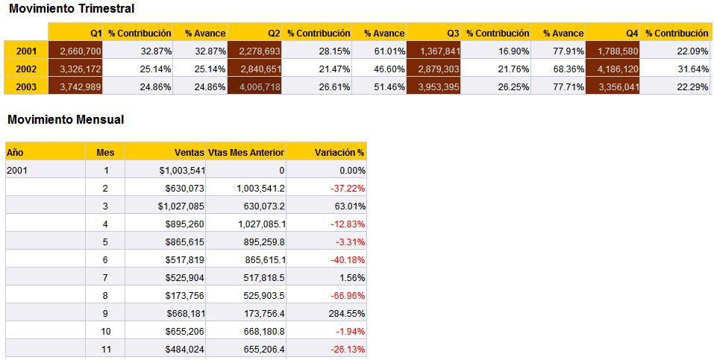Screen dimensions: 714x360
Task: Click the 4,186,120 Q4 value cell
Action: 613,69
